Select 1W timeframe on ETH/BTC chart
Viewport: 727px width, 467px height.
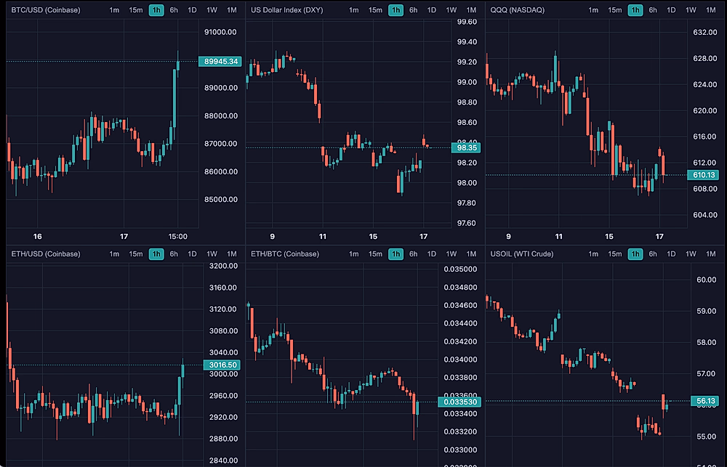tap(451, 253)
